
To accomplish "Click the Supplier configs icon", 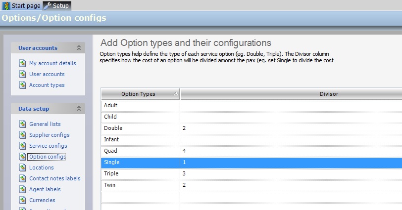I will tap(22, 135).
